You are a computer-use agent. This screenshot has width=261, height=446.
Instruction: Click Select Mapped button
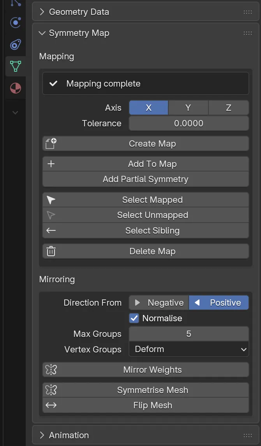pyautogui.click(x=146, y=200)
